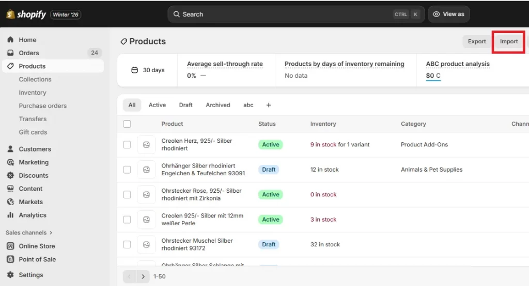Click the Home icon in the sidebar
Viewport: 529px width, 286px height.
[x=10, y=40]
